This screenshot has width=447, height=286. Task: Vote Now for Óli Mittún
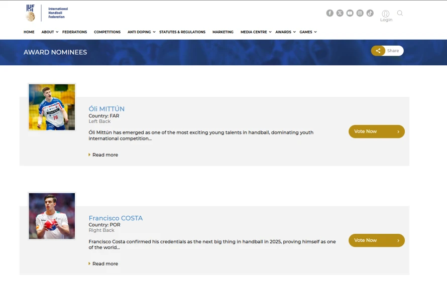pos(376,131)
